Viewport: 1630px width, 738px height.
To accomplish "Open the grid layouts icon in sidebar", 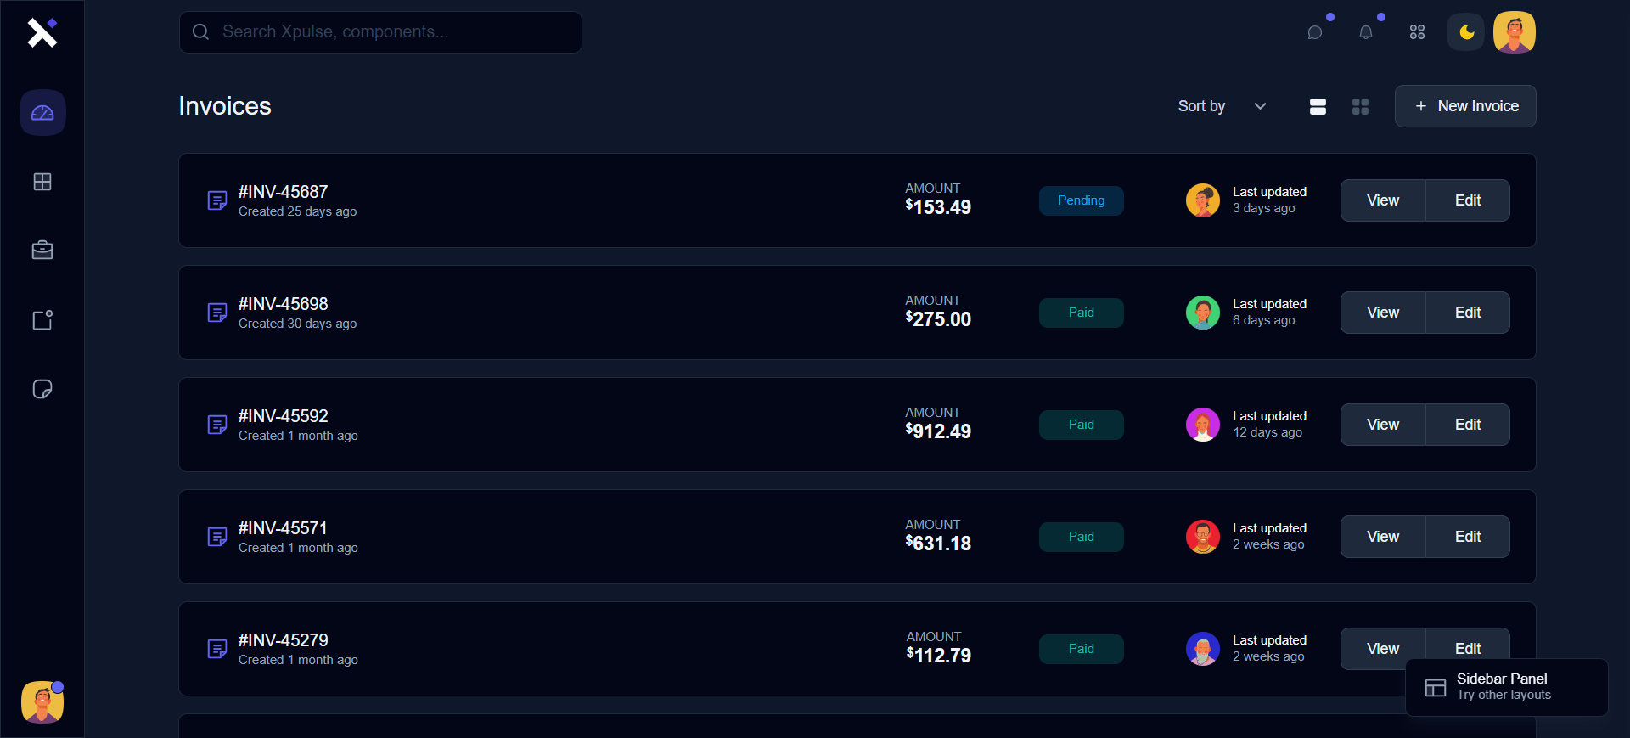I will click(x=42, y=182).
